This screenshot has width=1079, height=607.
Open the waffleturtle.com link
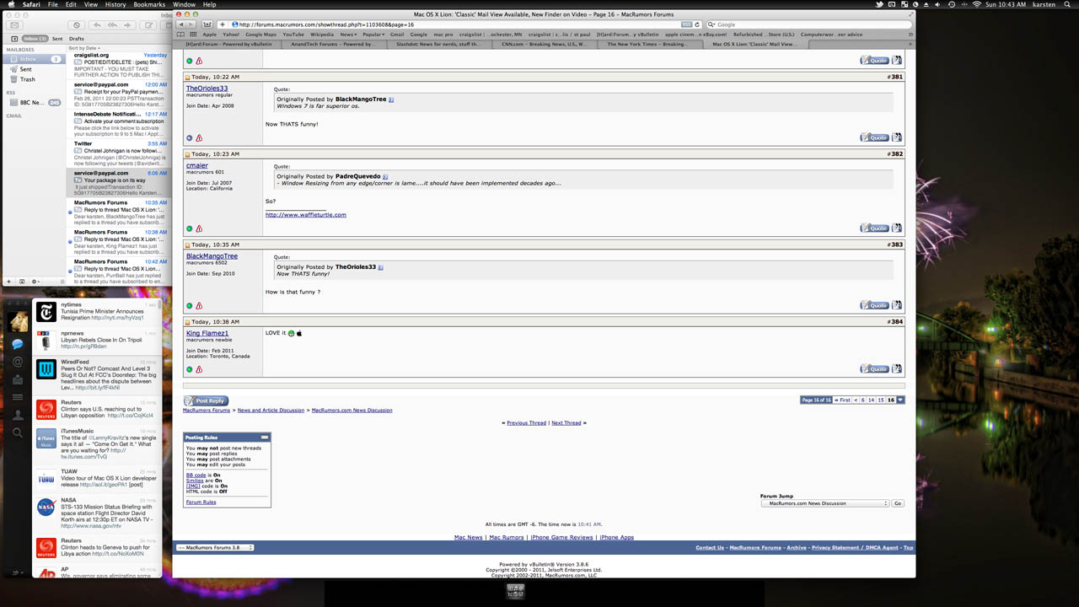tap(305, 215)
